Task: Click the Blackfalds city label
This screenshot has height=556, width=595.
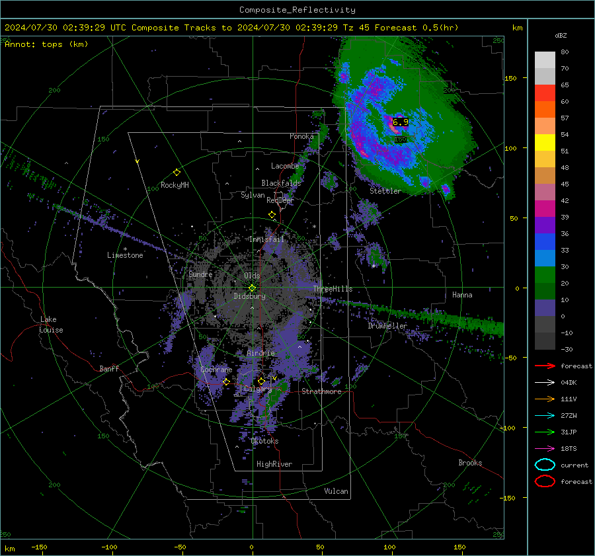Action: 281,183
